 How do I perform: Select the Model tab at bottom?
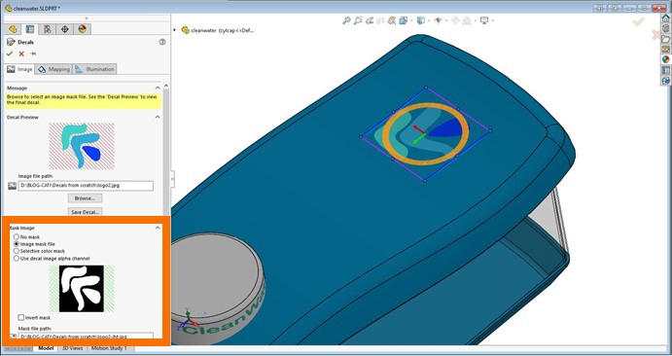point(46,348)
